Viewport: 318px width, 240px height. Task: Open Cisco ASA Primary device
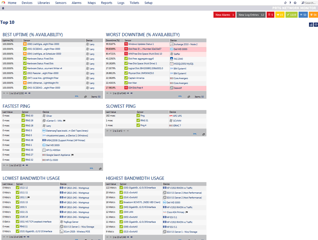point(175,212)
